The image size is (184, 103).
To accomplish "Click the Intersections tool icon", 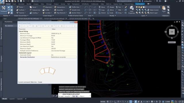I will coord(55,7).
